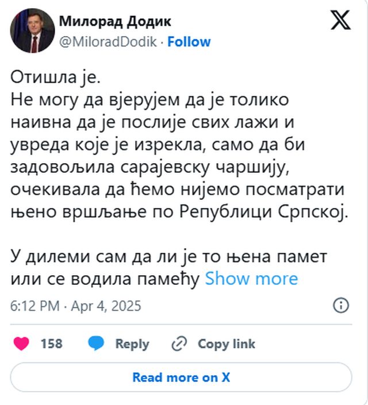Click the Copy link text label

pos(226,344)
